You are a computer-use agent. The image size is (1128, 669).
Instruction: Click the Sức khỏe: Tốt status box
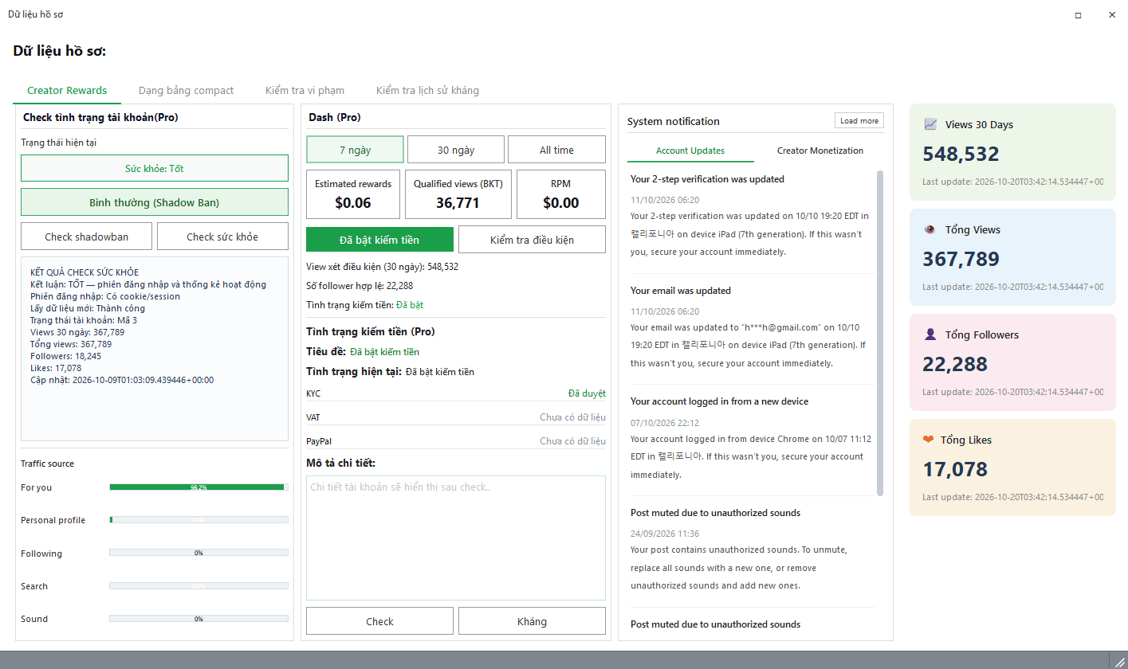coord(155,168)
